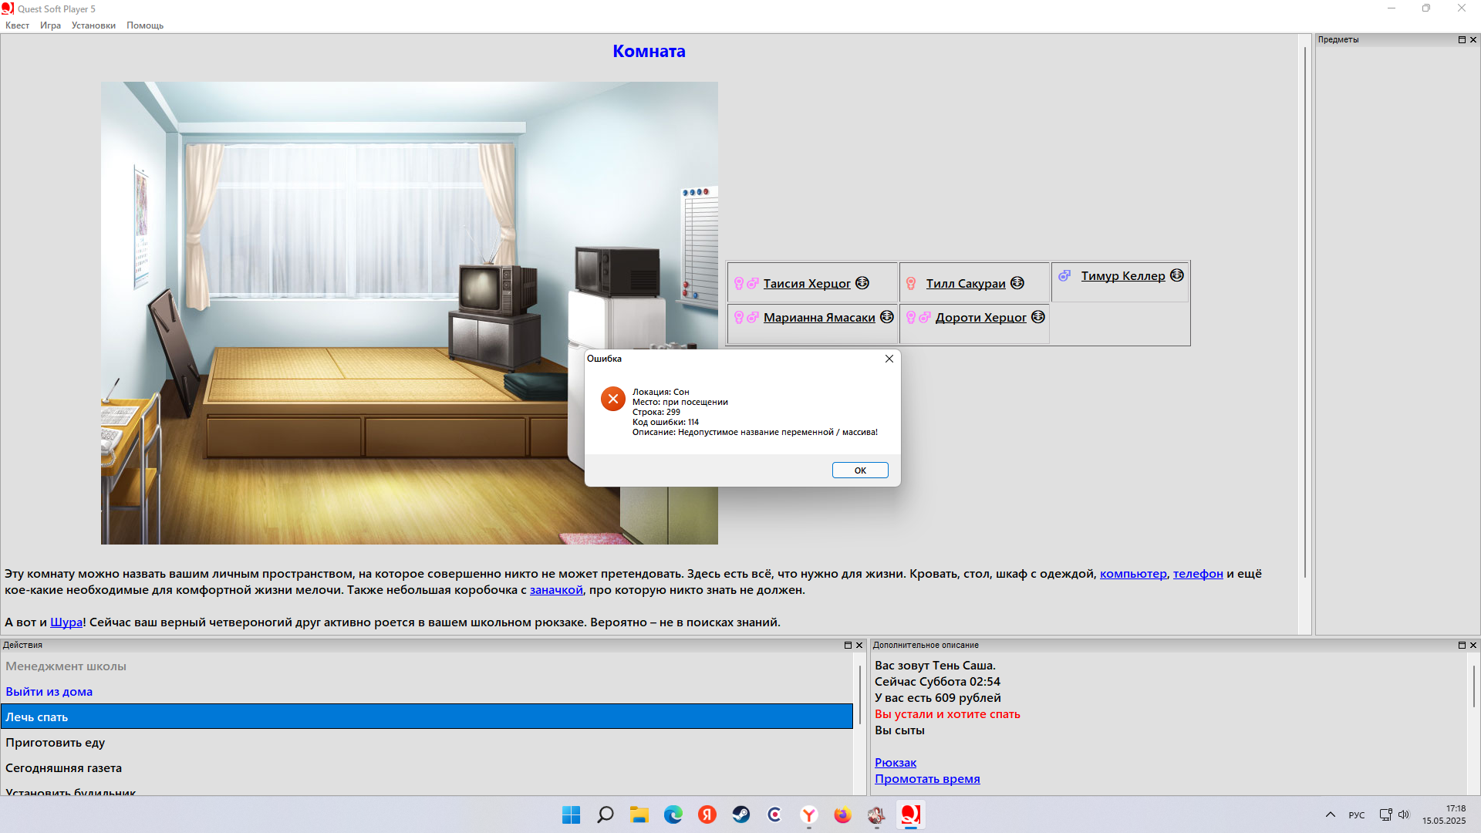Open the Помощь menu
The image size is (1481, 833).
click(145, 25)
